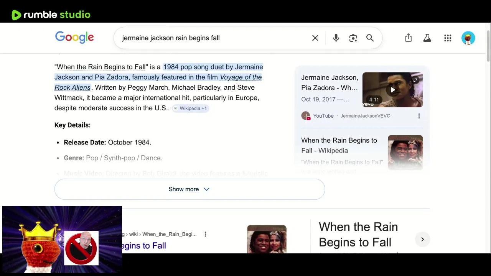Open the Wikipedia +1 source chip

pos(190,108)
